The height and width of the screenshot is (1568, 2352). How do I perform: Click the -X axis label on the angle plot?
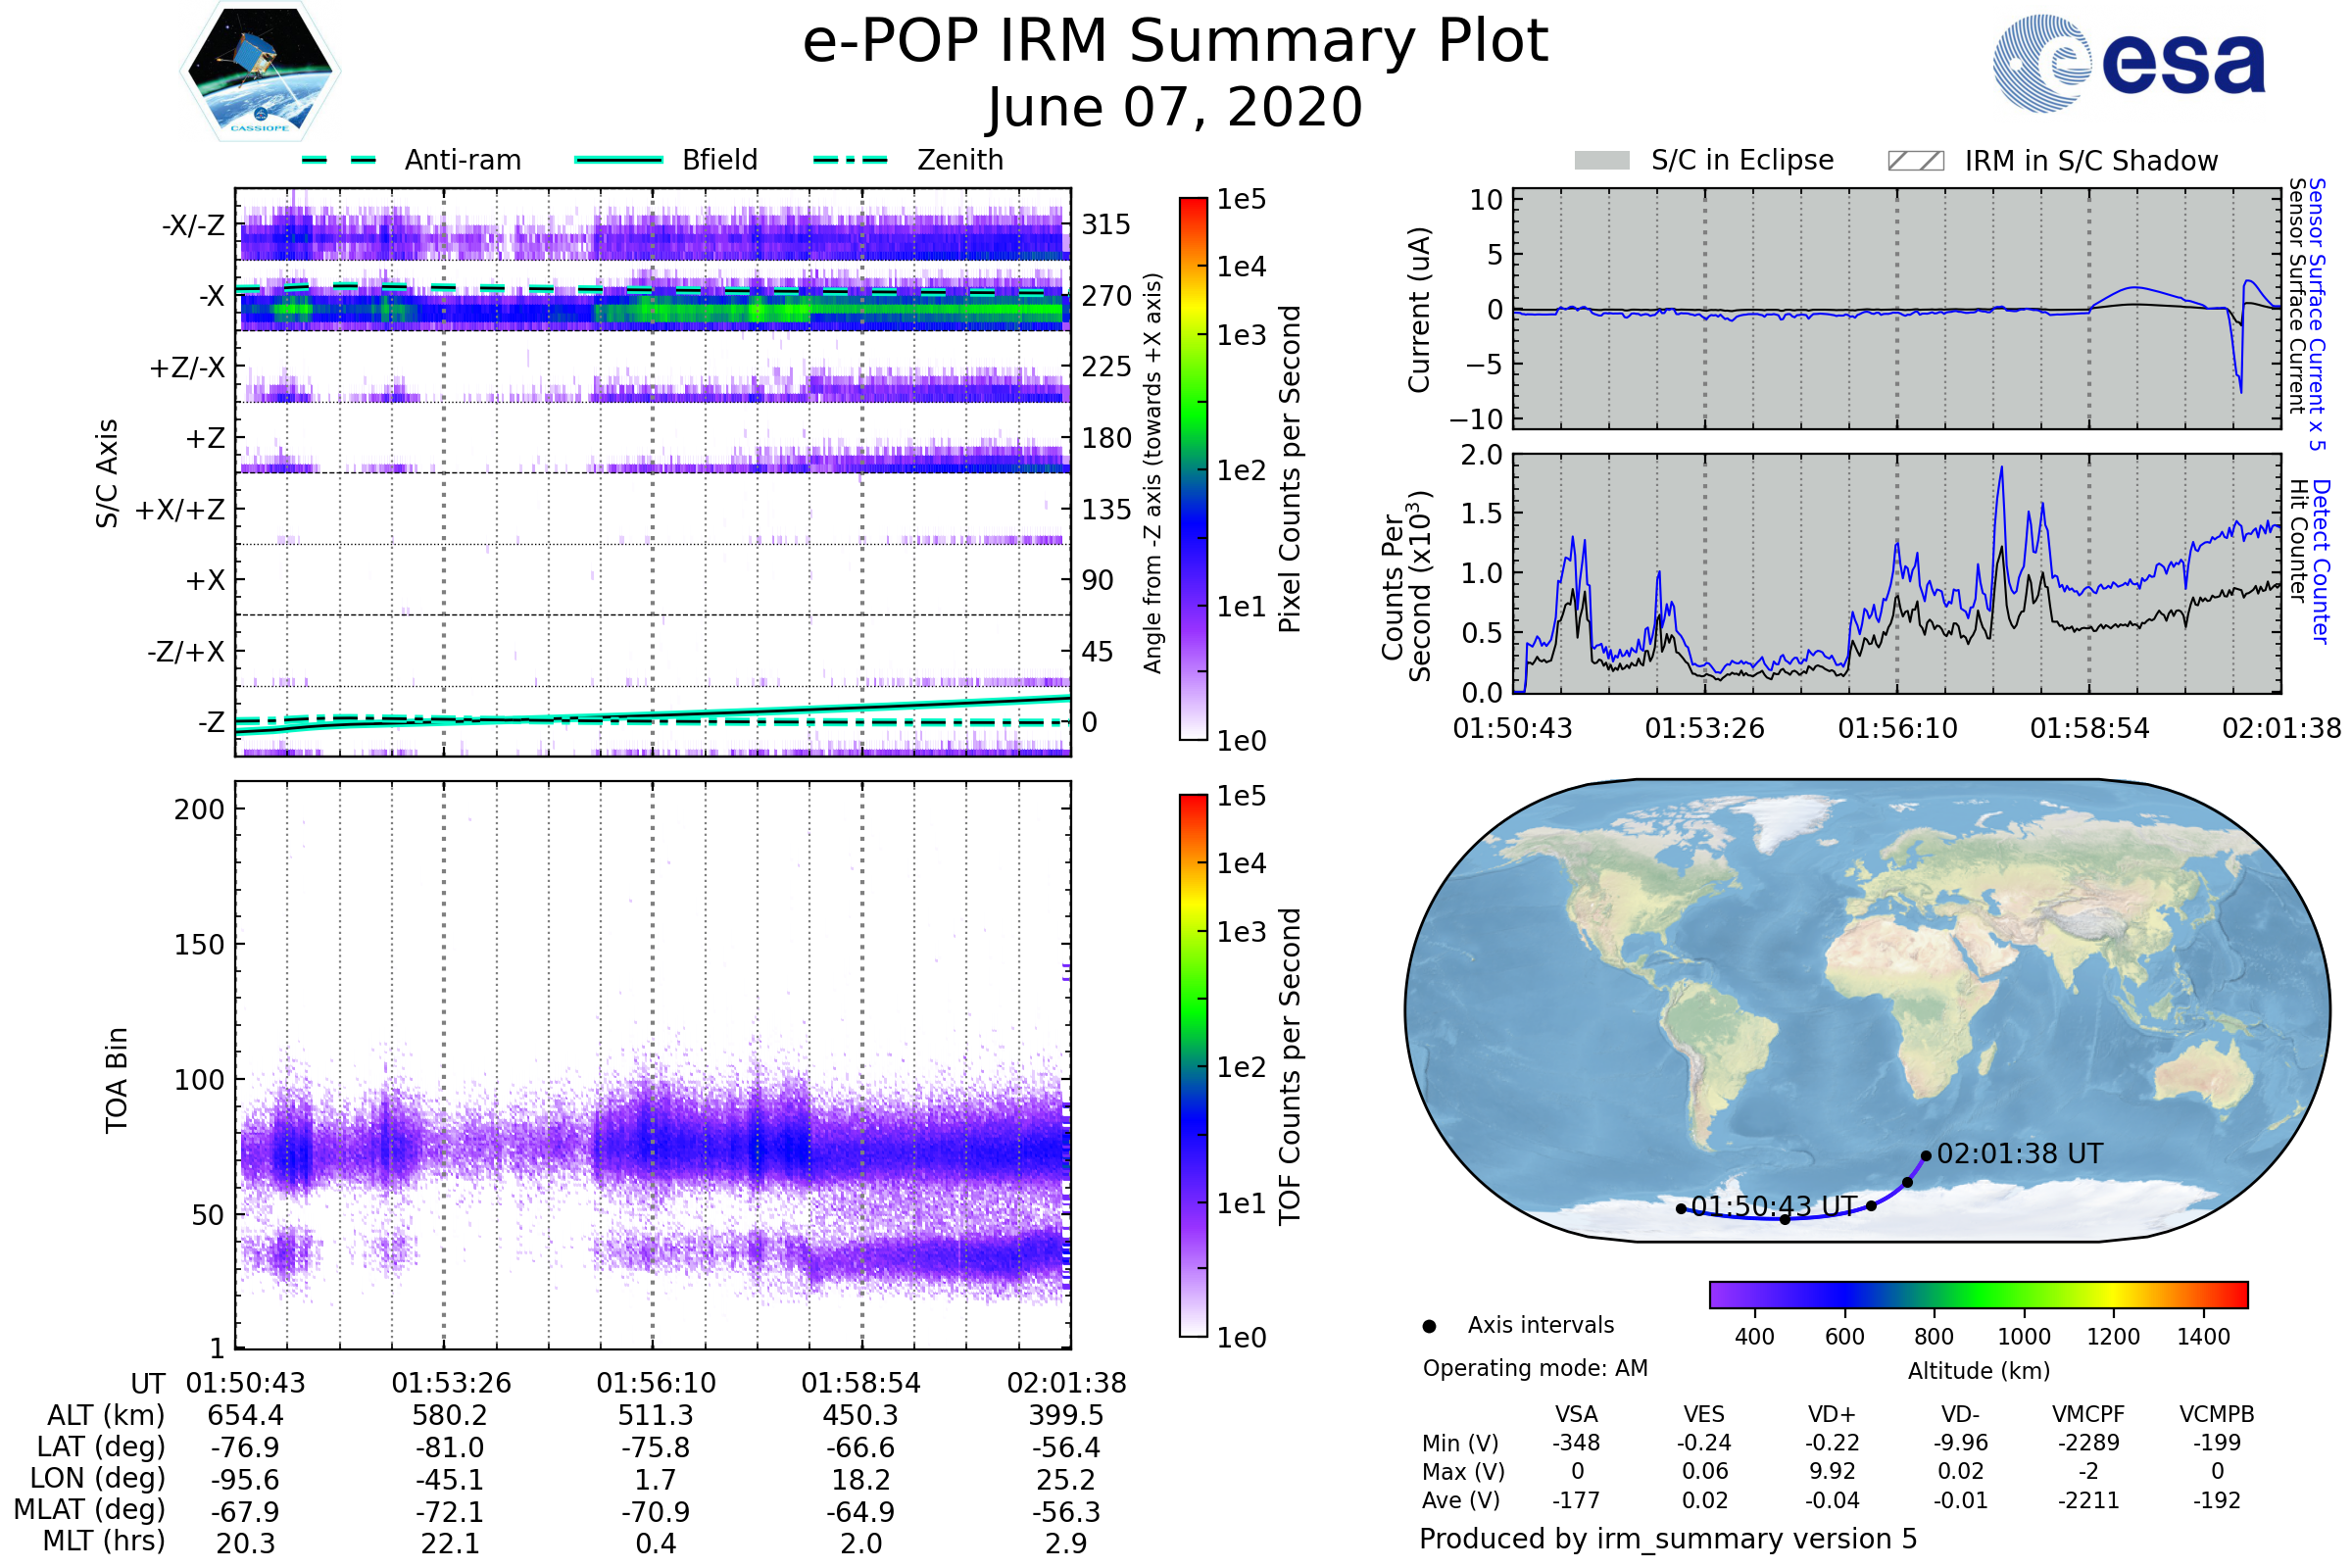click(211, 296)
